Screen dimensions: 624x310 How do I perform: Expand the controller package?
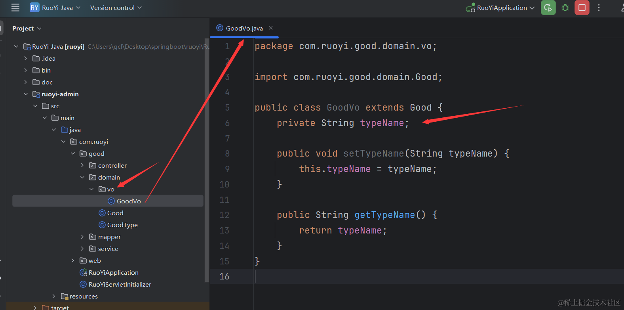point(82,165)
